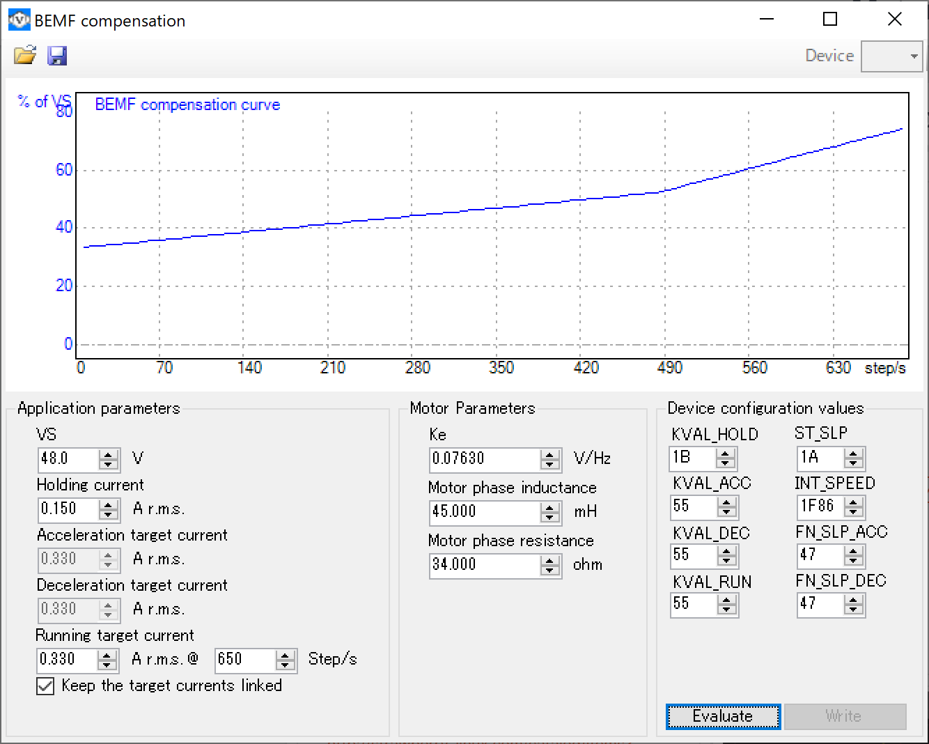Click the ST_SLP value field

[x=820, y=458]
